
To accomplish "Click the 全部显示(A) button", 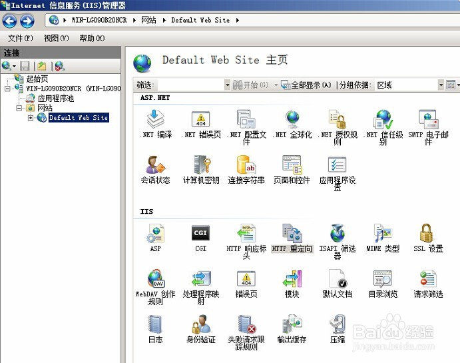I will [x=306, y=85].
